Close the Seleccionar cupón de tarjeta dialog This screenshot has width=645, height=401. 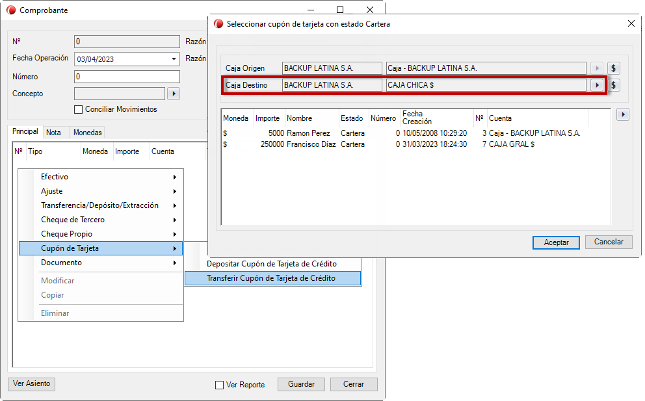coord(631,24)
